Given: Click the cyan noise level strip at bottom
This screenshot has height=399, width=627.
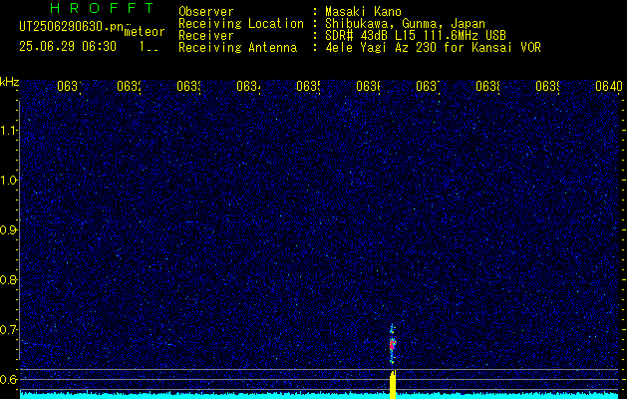Looking at the screenshot, I should [x=319, y=395].
